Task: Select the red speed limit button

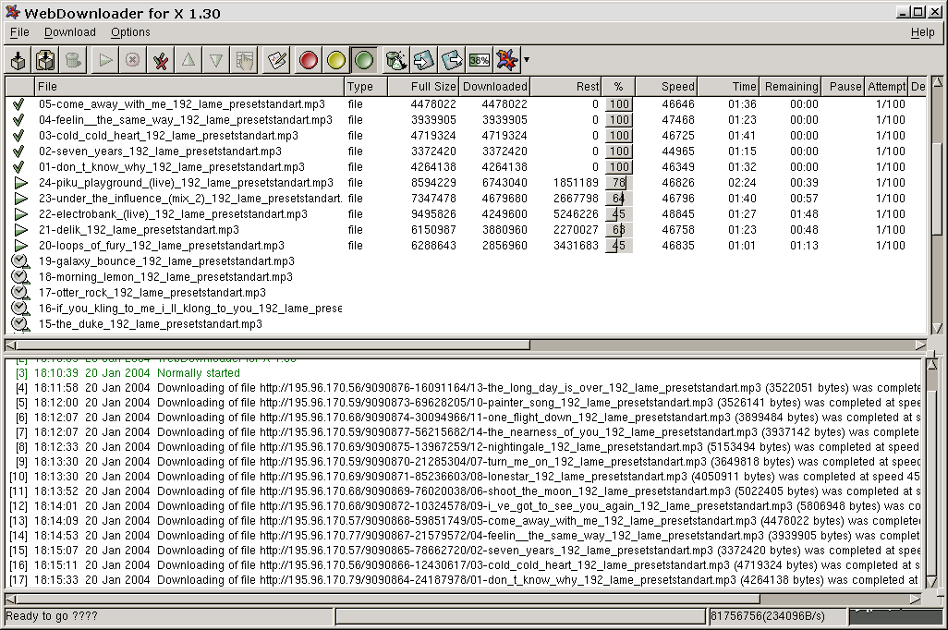Action: point(309,60)
